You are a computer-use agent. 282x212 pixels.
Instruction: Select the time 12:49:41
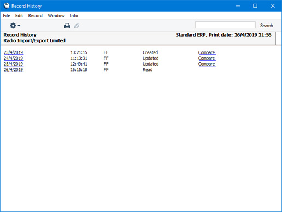pyautogui.click(x=79, y=64)
